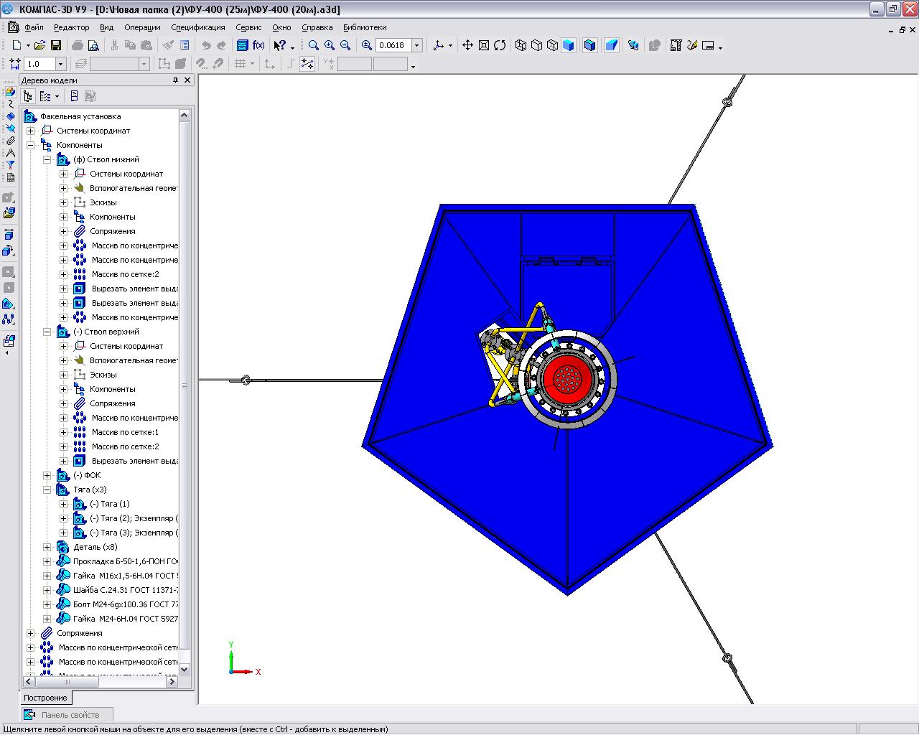Click the Панель свойств panel button
Image resolution: width=919 pixels, height=735 pixels.
pos(69,714)
